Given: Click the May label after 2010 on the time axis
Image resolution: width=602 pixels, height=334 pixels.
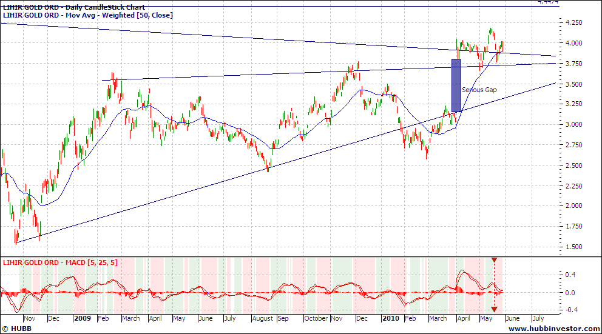Looking at the screenshot, I should point(487,318).
